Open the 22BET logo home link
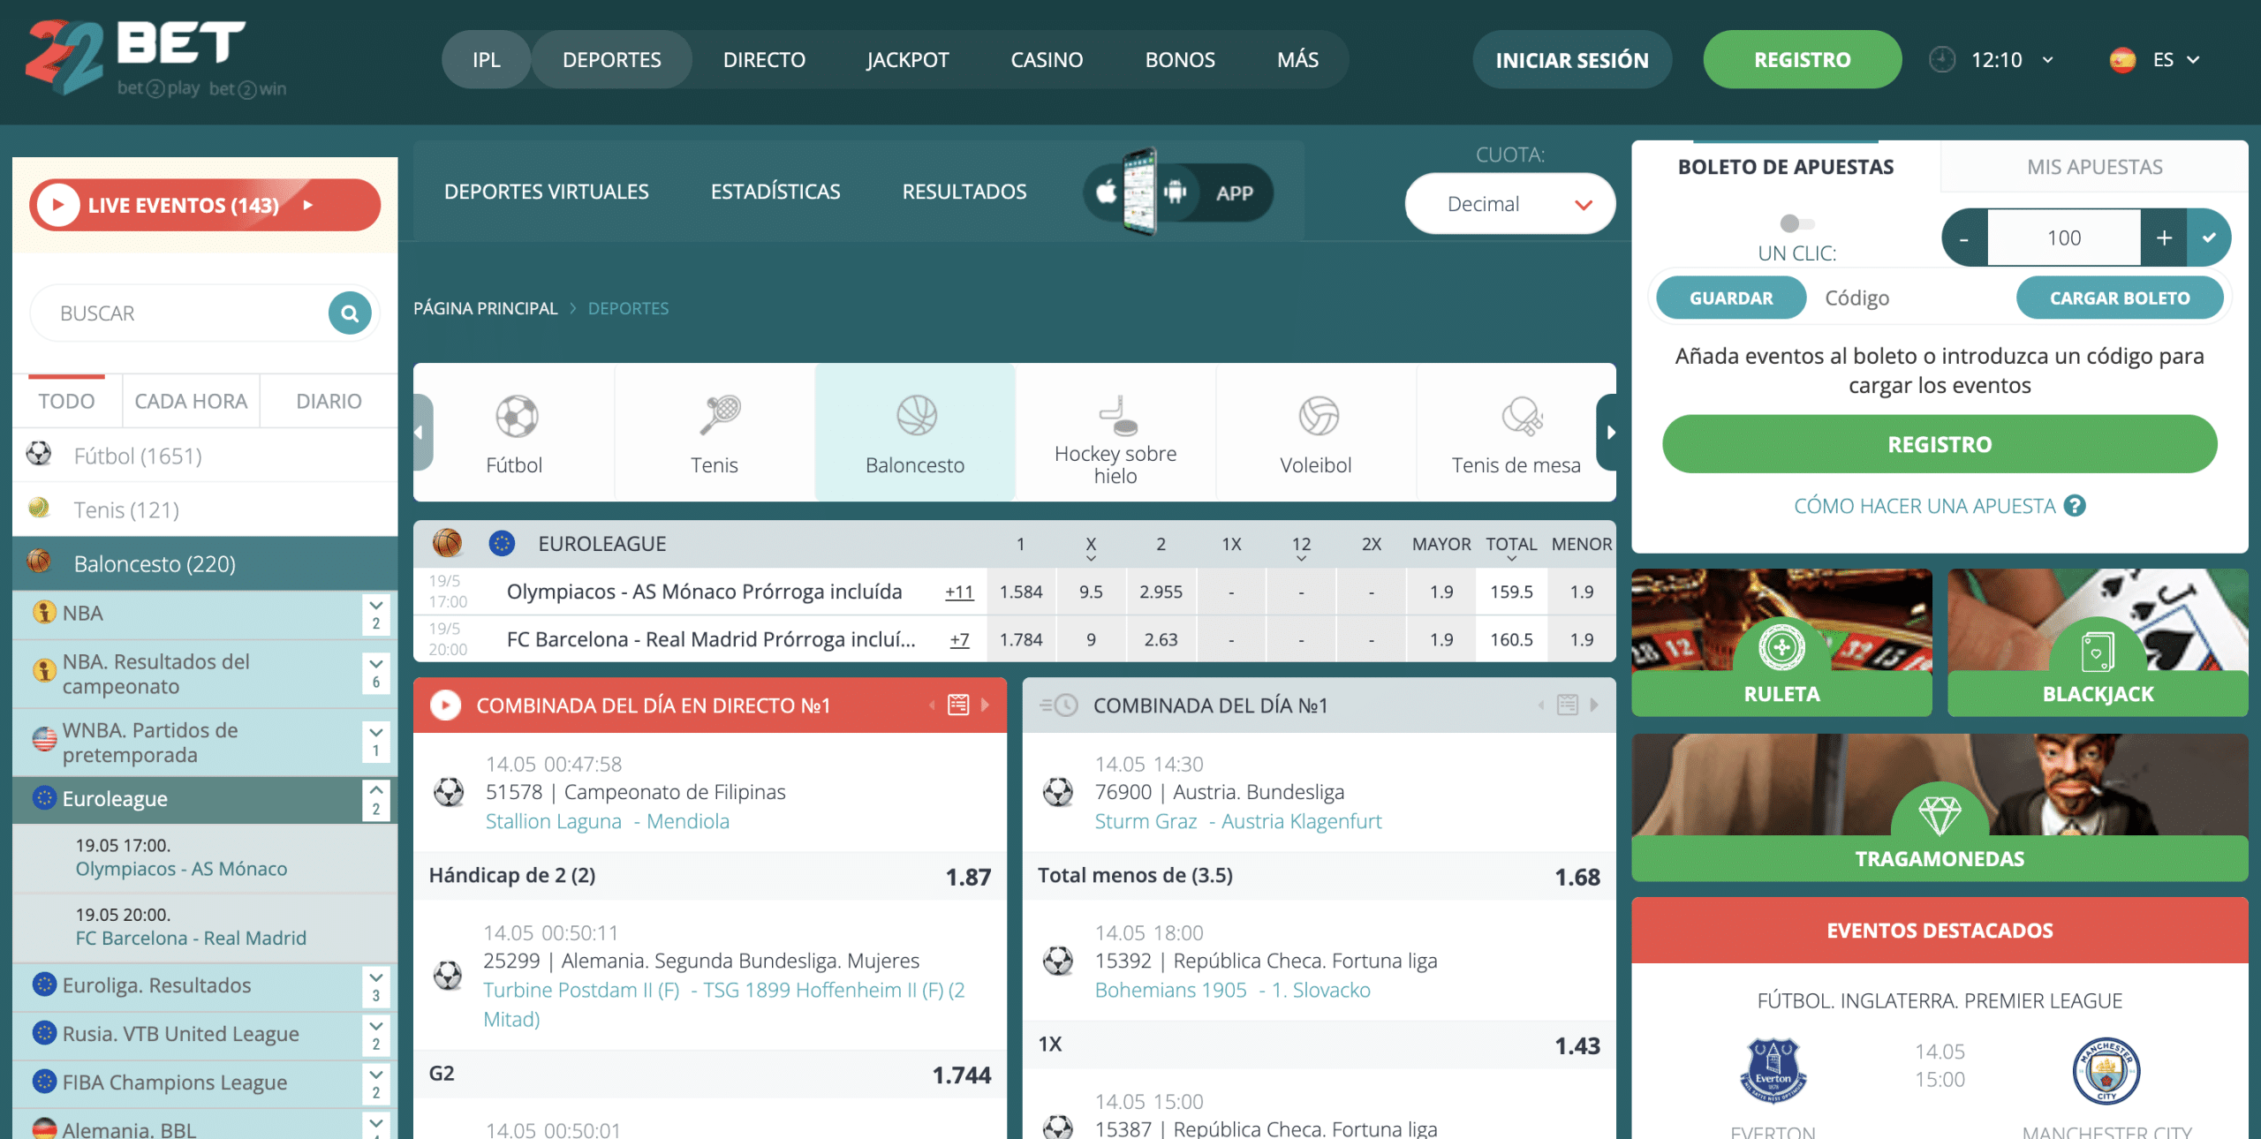The width and height of the screenshot is (2261, 1139). (156, 58)
